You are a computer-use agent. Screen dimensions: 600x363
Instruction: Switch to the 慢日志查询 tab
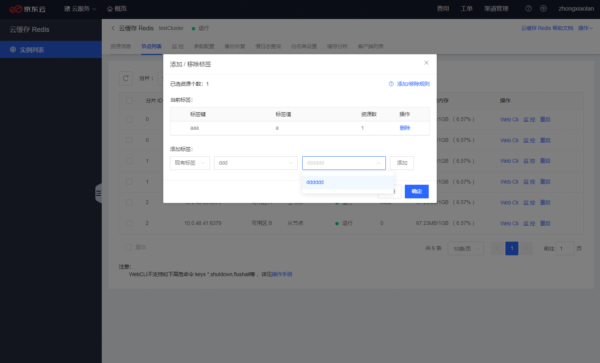tap(268, 46)
